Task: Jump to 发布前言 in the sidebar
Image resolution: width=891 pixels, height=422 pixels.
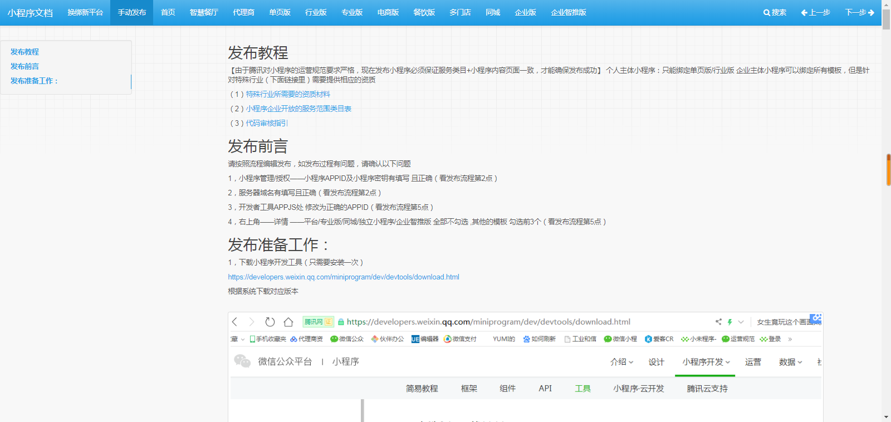Action: 25,66
